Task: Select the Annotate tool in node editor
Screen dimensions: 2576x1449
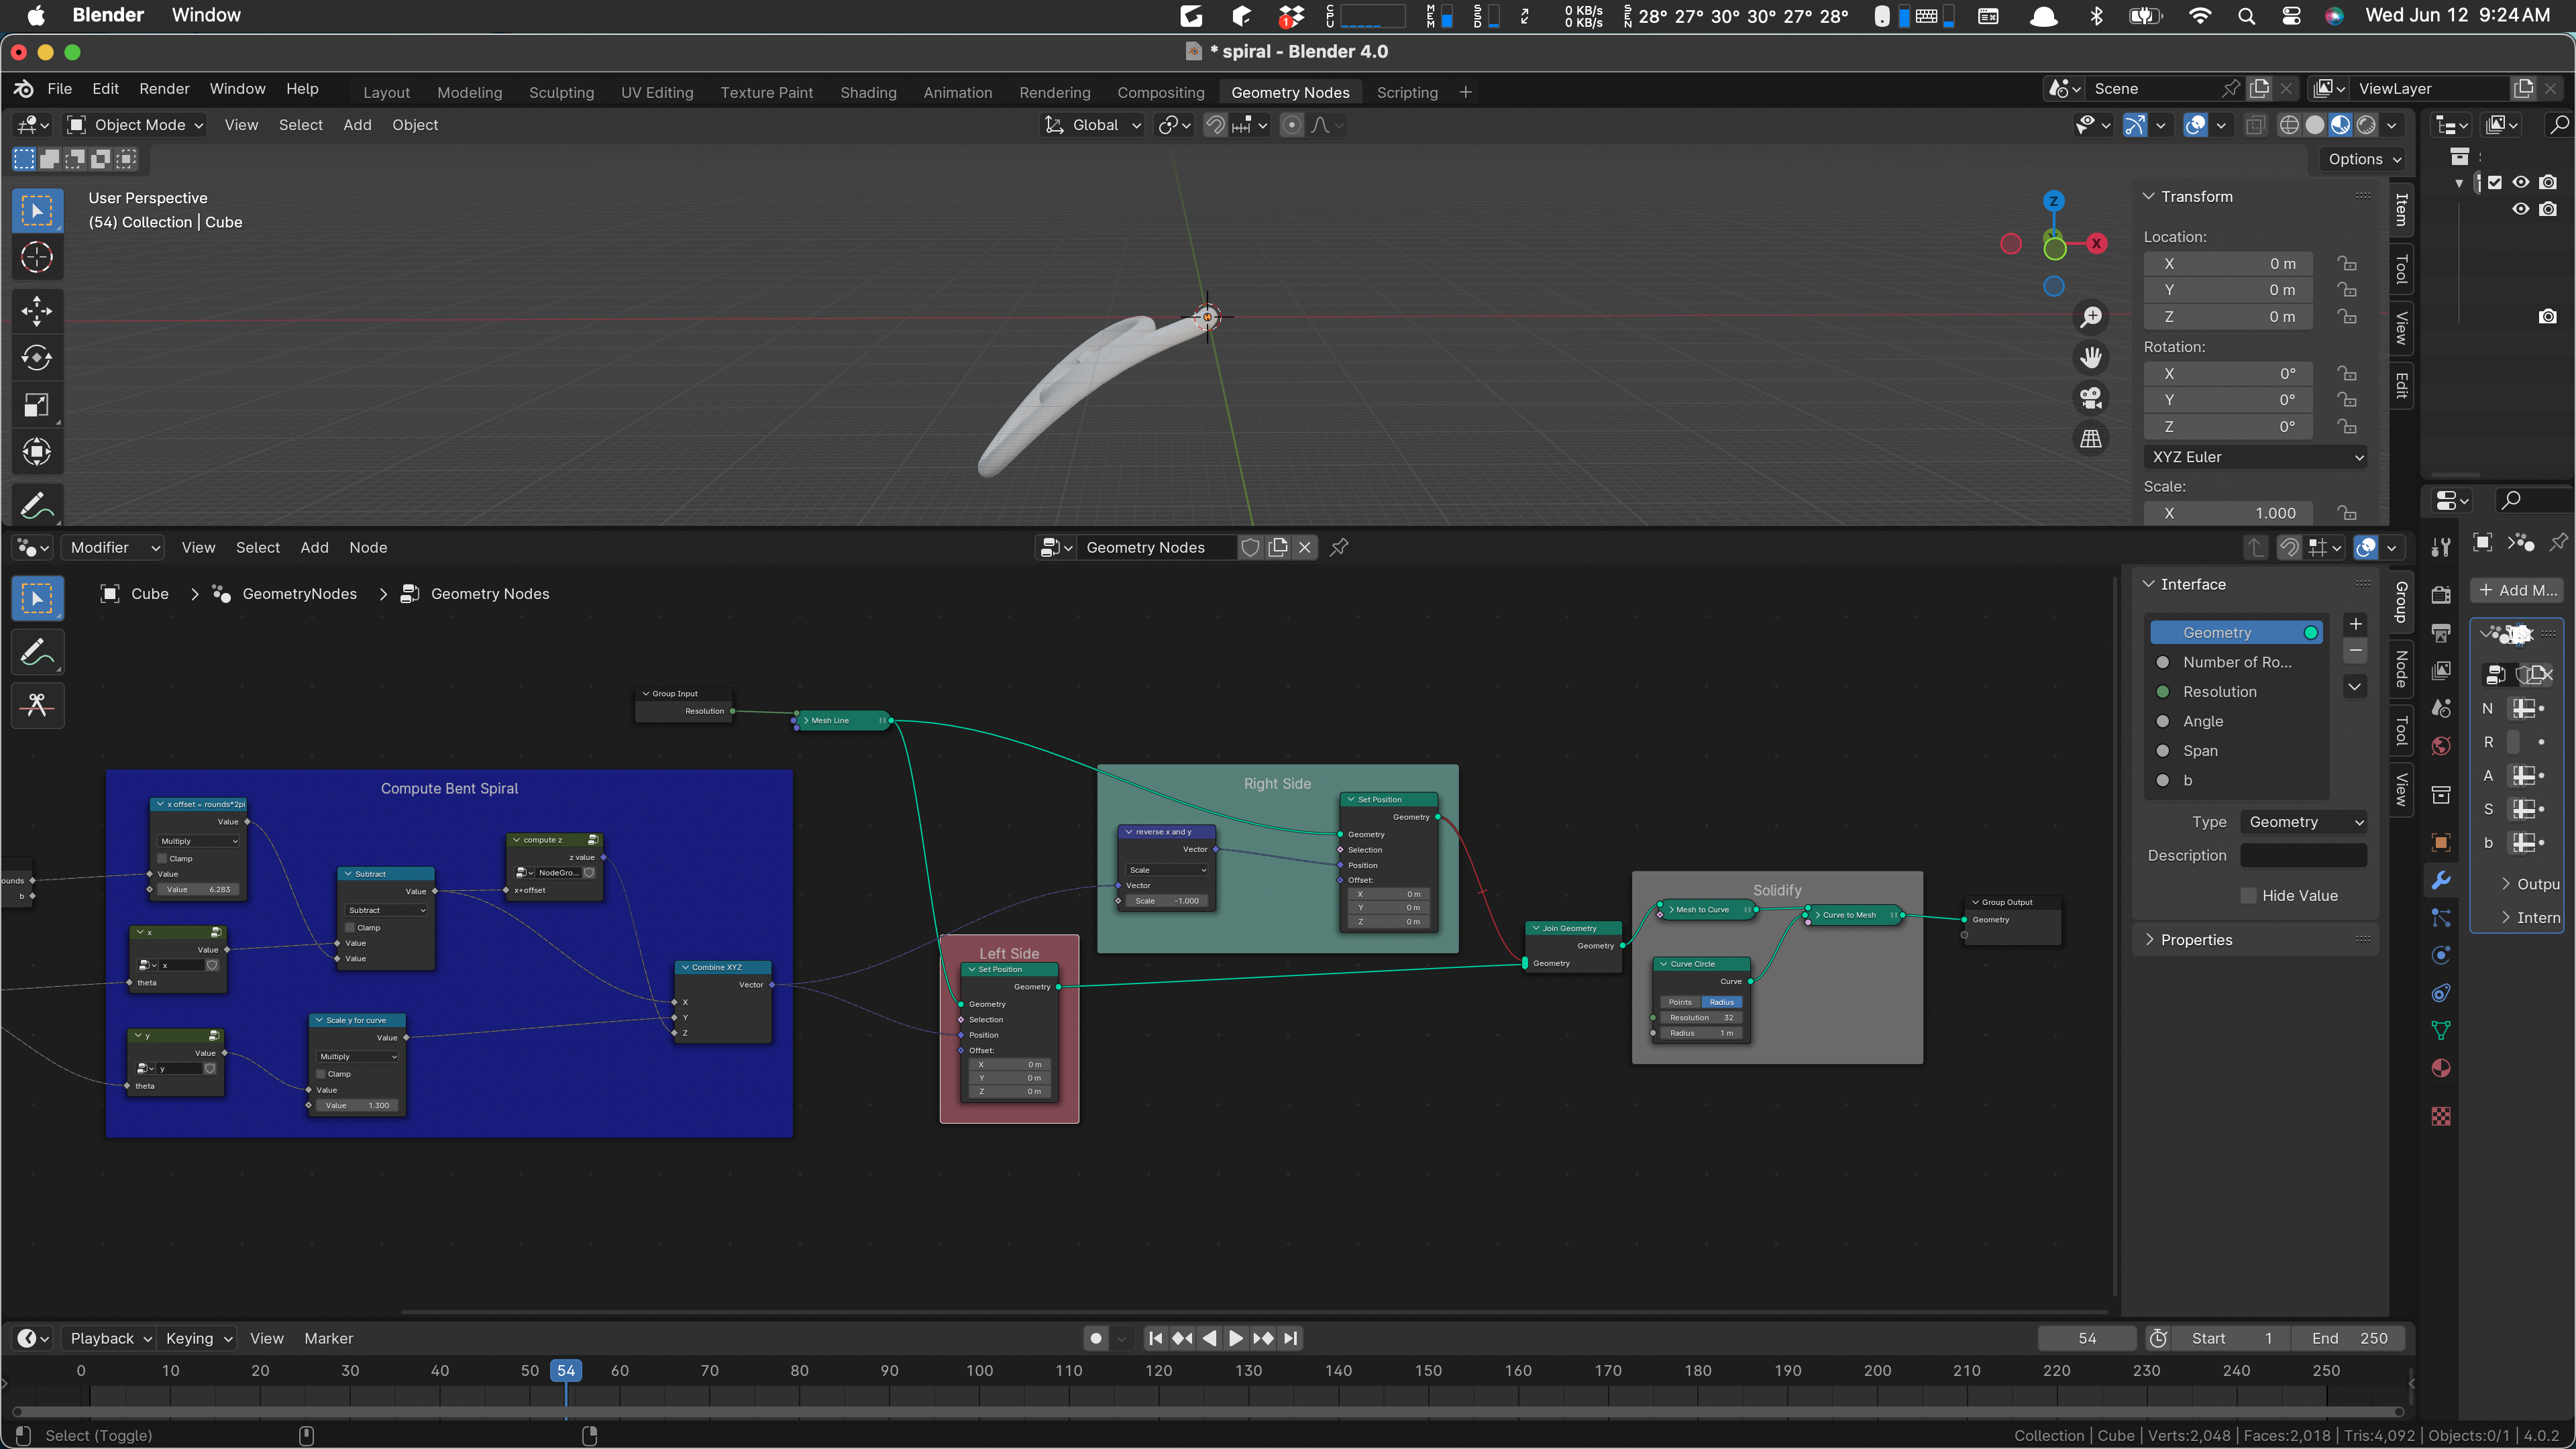Action: tap(37, 653)
